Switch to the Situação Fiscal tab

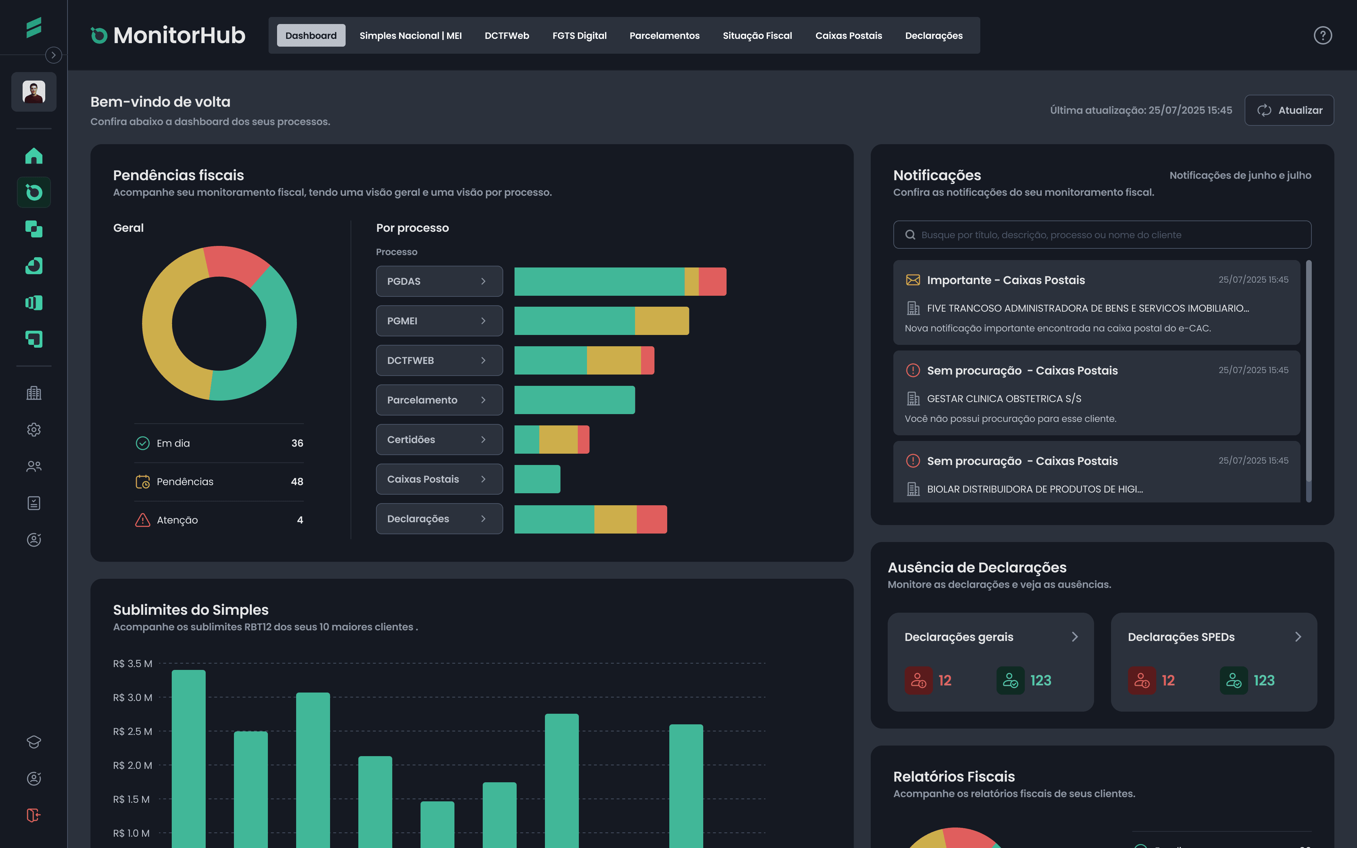757,35
